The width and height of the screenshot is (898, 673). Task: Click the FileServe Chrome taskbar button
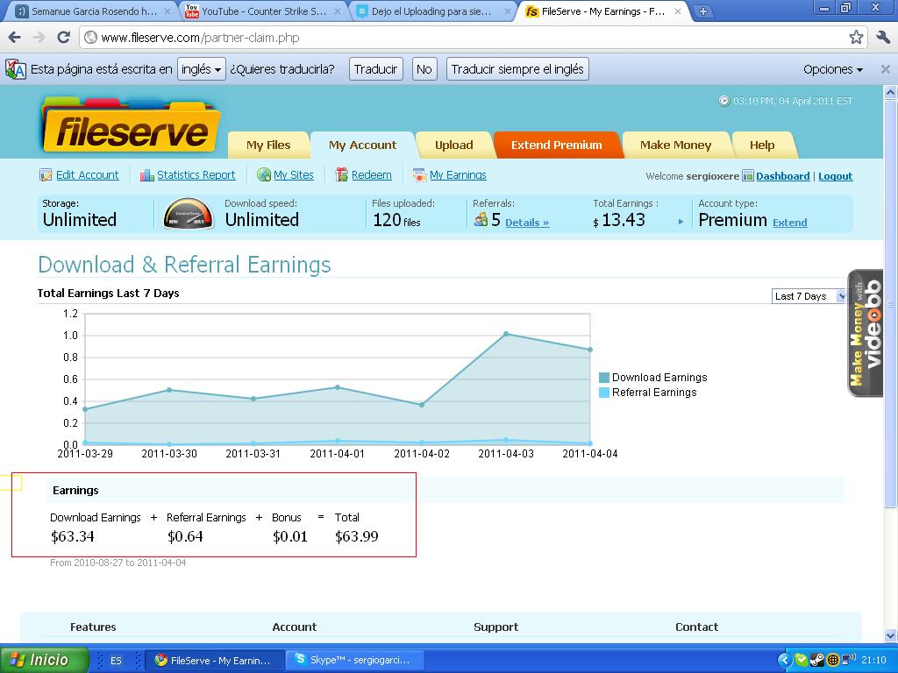click(214, 660)
